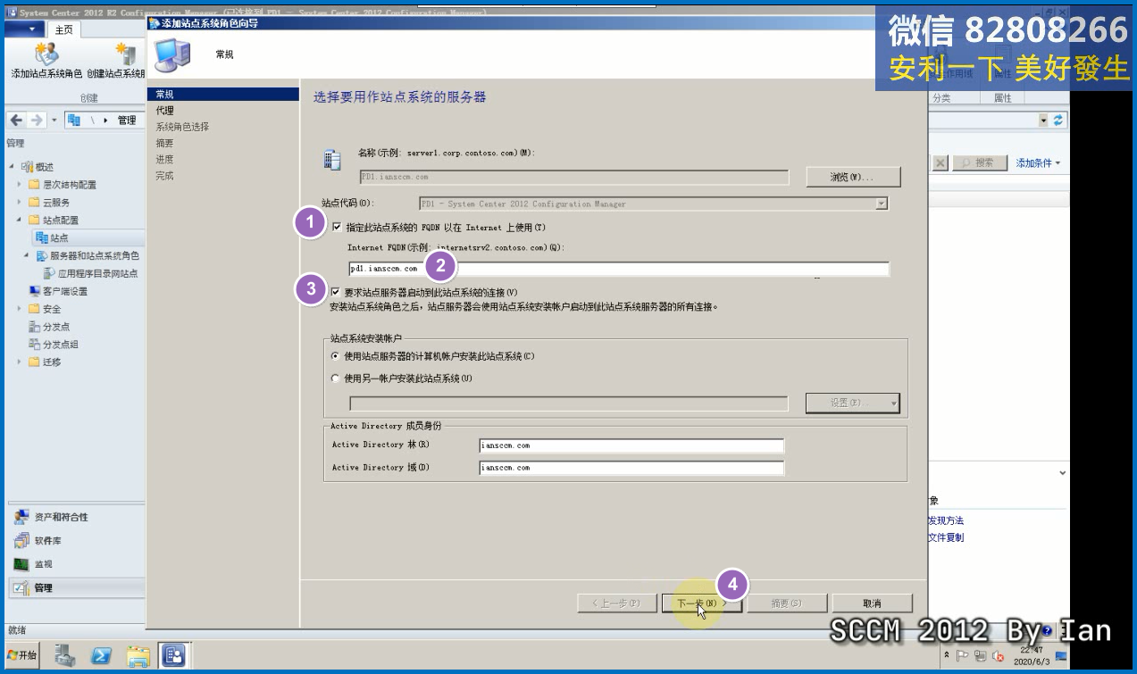This screenshot has height=674, width=1137.
Task: Open the 添加条件 dropdown link
Action: tap(1038, 163)
